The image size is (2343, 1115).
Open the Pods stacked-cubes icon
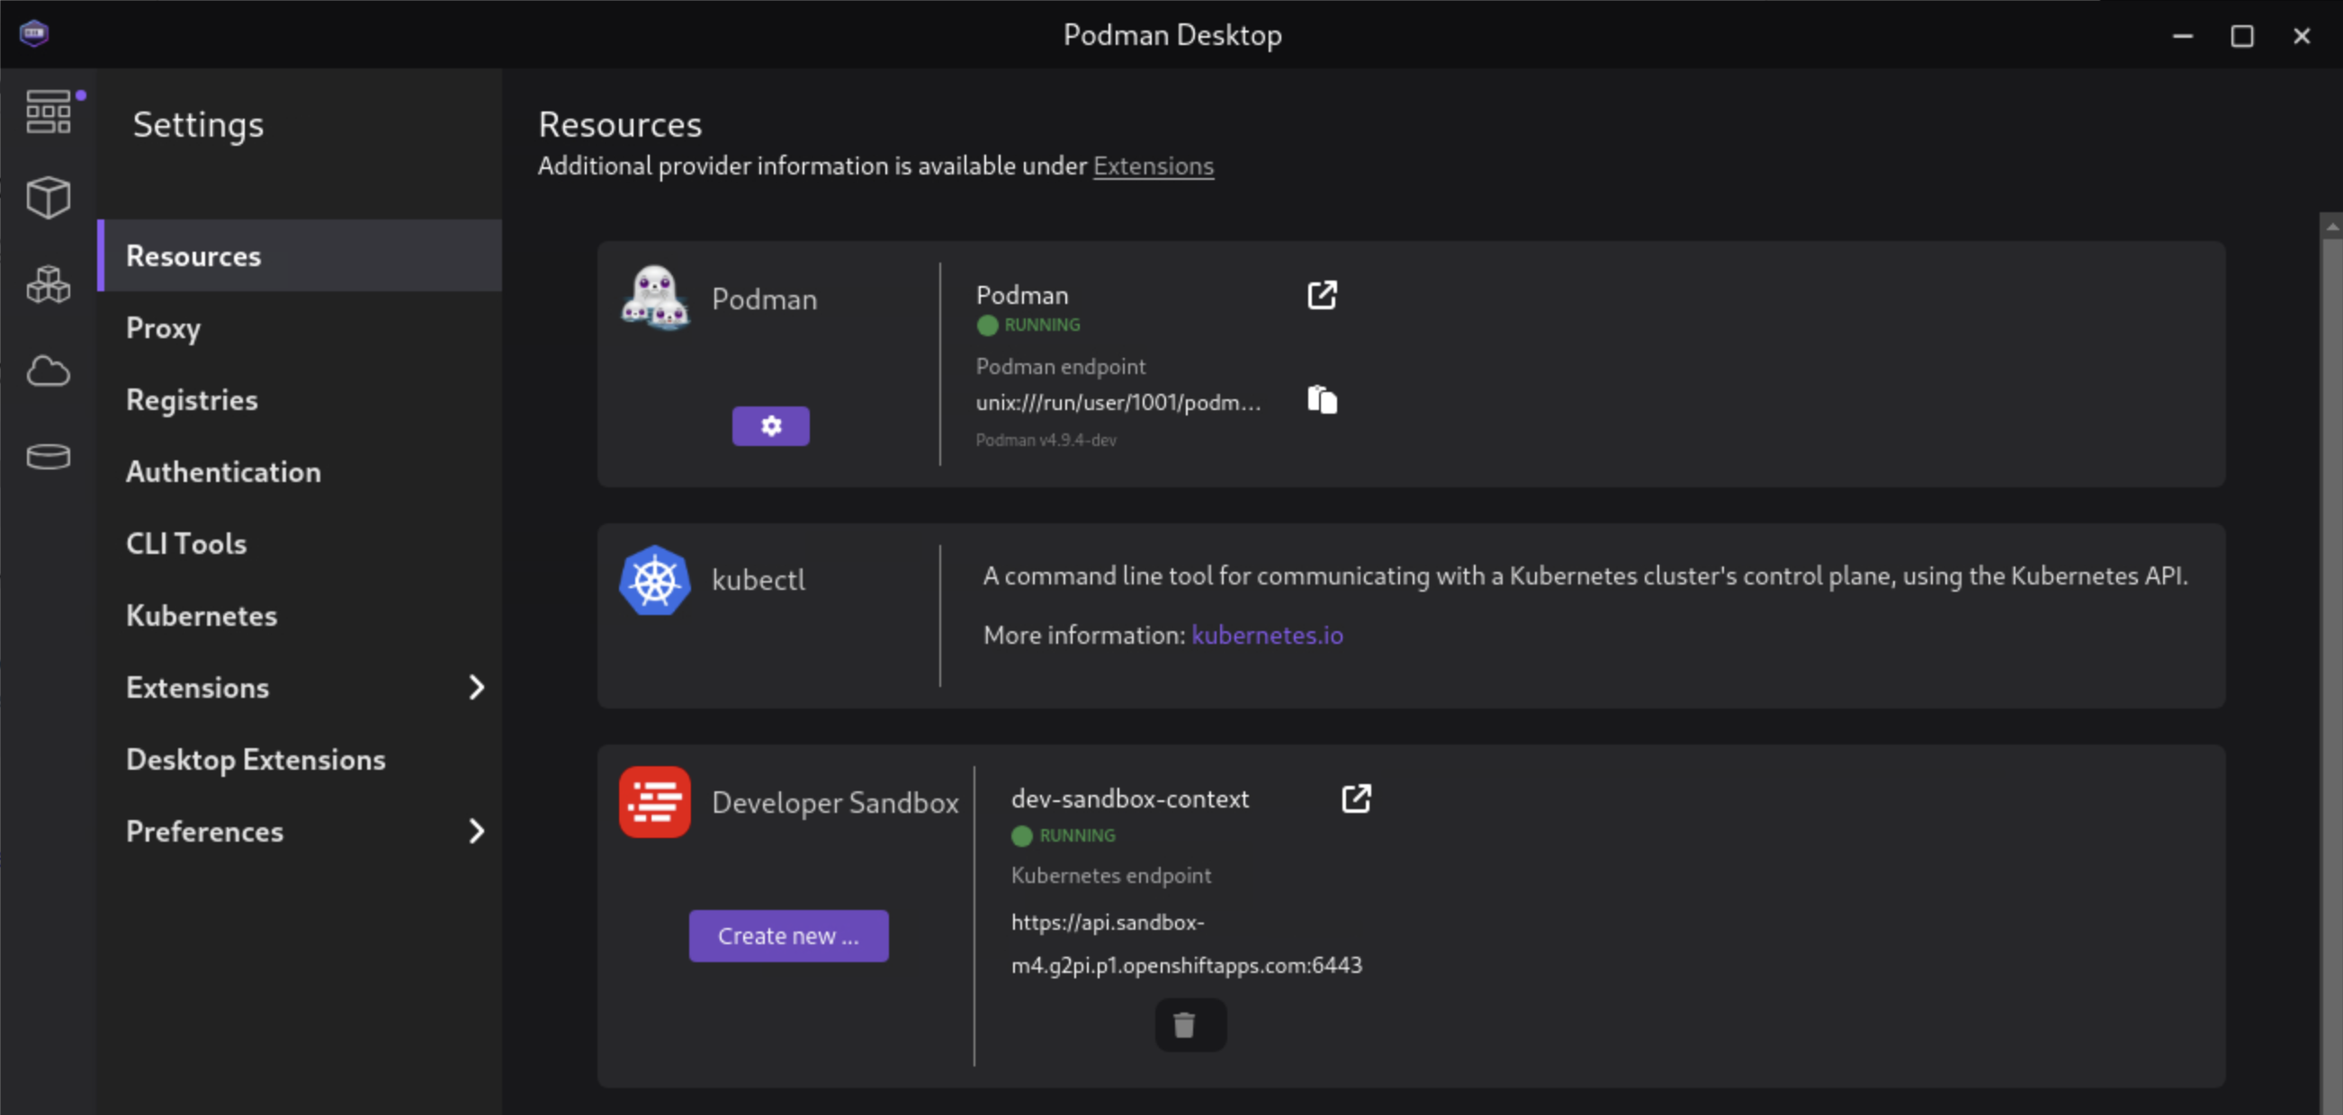pos(49,284)
